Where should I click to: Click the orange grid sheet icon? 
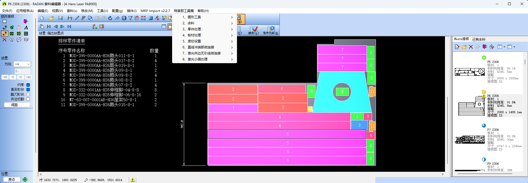coord(102,27)
